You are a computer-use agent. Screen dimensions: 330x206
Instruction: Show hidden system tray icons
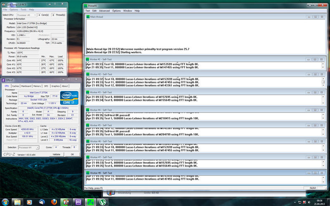coord(295,202)
